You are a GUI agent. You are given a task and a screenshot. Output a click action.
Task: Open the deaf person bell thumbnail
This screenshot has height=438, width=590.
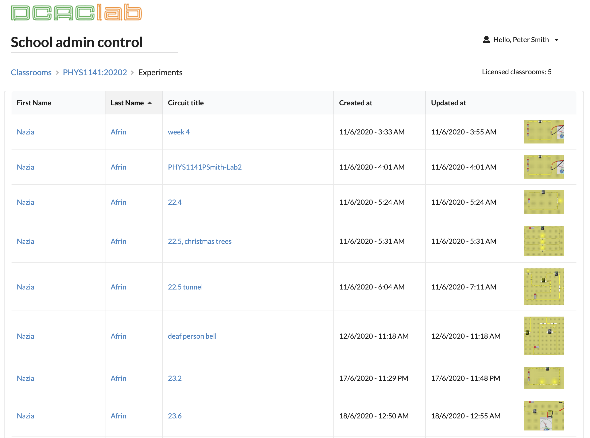click(x=543, y=336)
